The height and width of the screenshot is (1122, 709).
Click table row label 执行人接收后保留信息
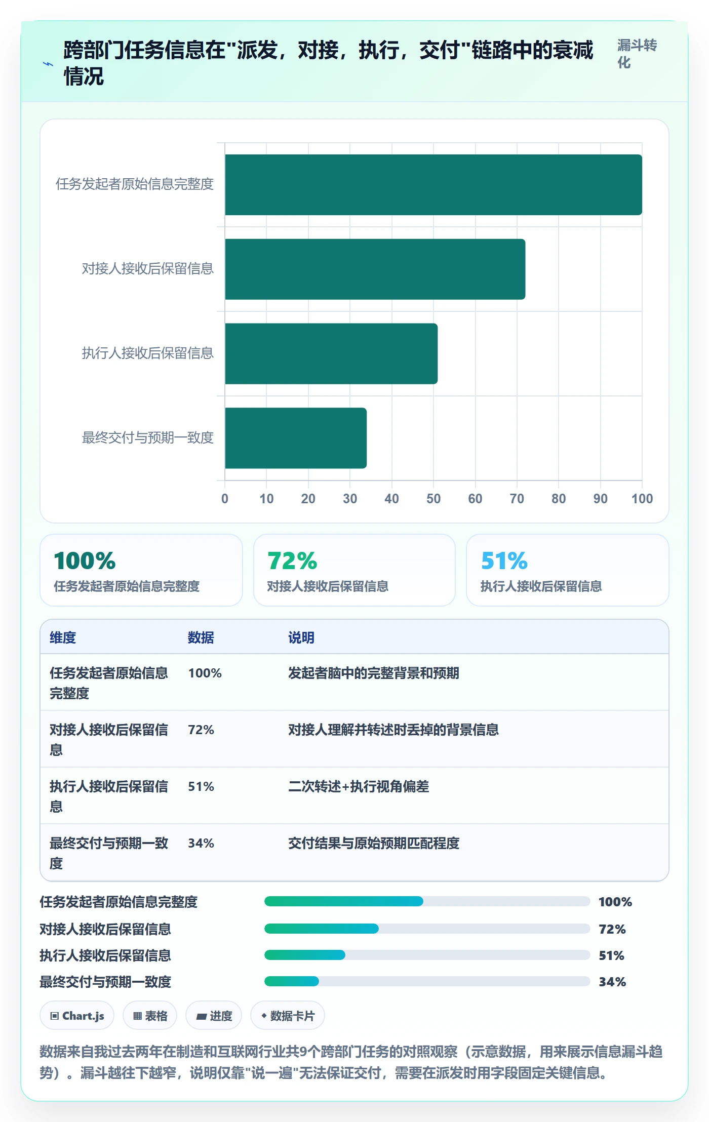(109, 796)
